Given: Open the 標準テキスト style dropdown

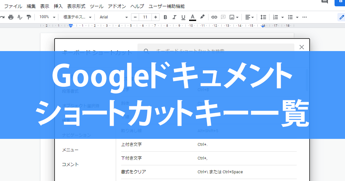Looking at the screenshot, I should (x=77, y=17).
